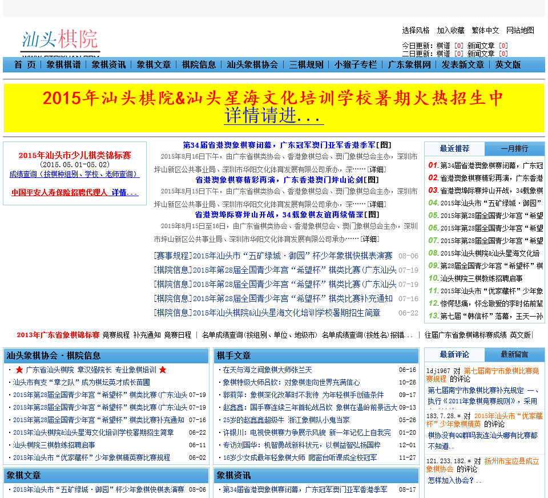Screen dimensions: 548x498
Task: Switch to 最新留言 tab
Action: pyautogui.click(x=514, y=355)
